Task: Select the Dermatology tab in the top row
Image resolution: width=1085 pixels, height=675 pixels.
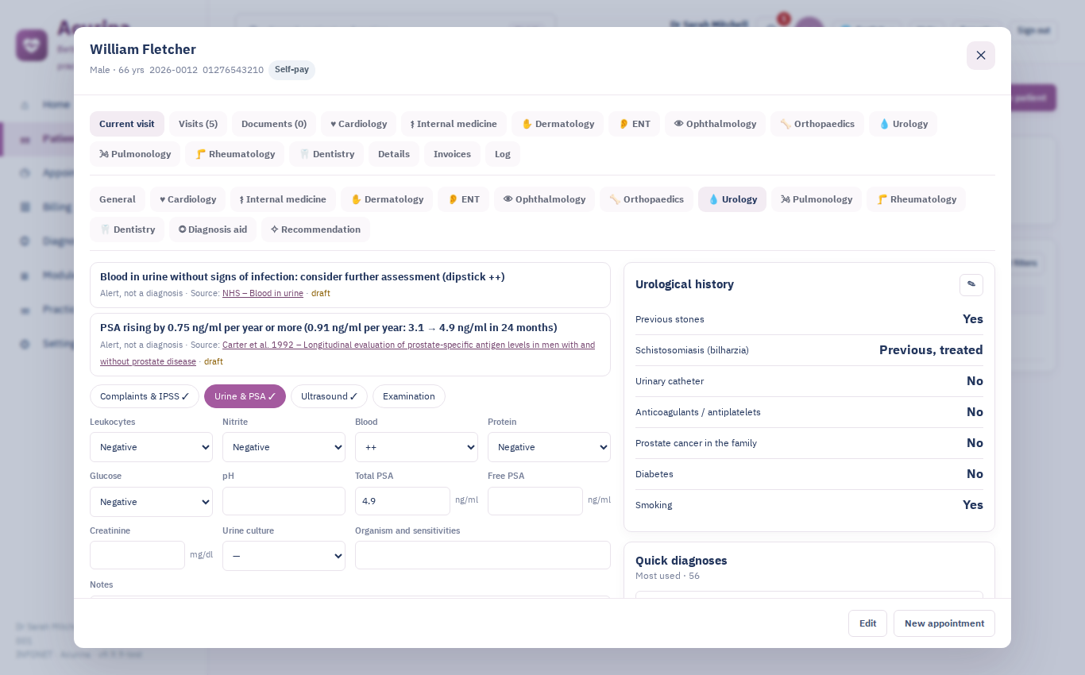Action: [x=558, y=124]
